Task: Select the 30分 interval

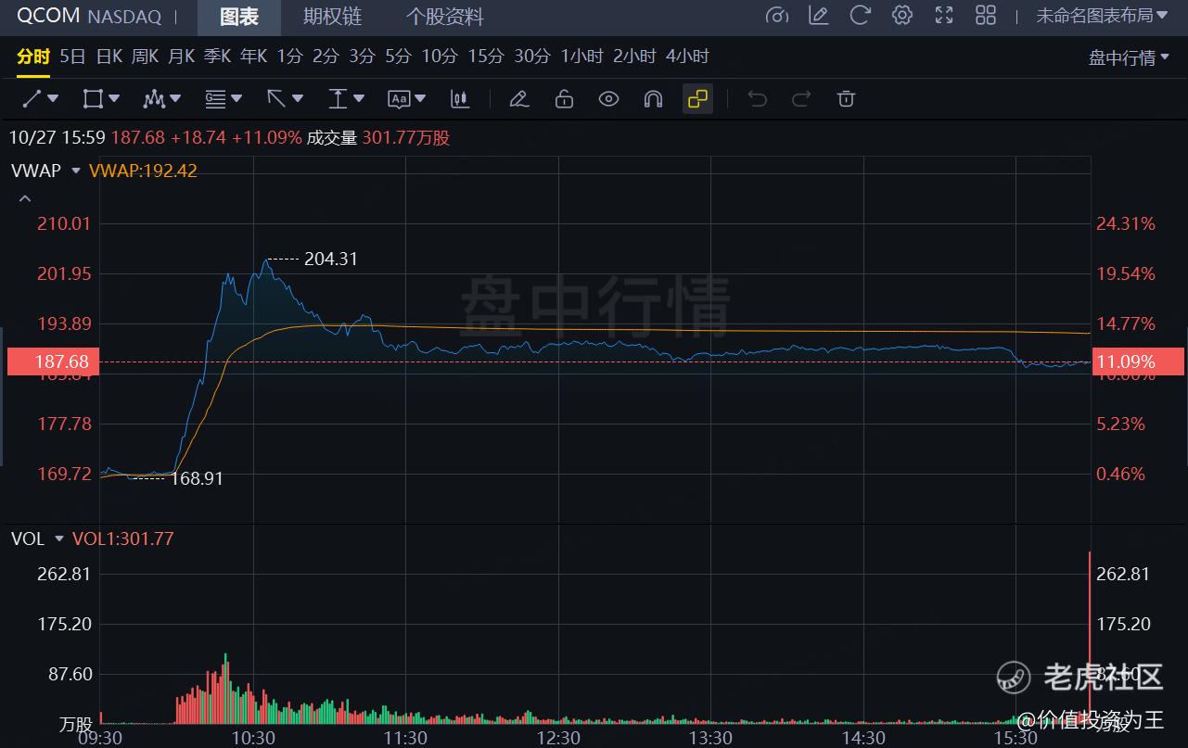Action: tap(531, 56)
